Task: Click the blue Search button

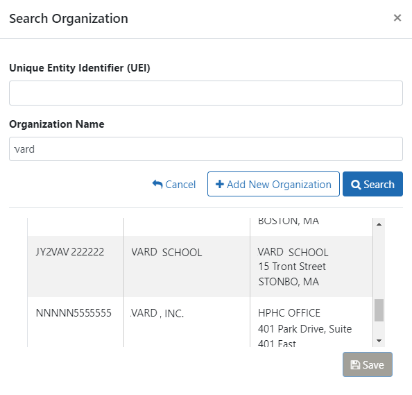Action: 372,184
